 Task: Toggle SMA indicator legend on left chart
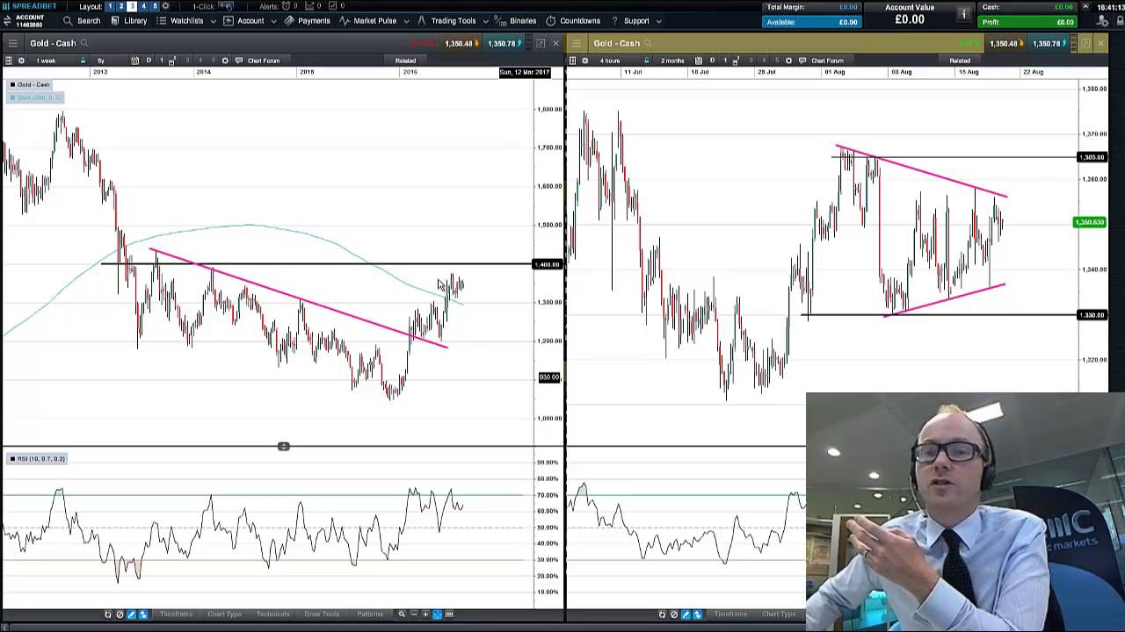[x=35, y=97]
